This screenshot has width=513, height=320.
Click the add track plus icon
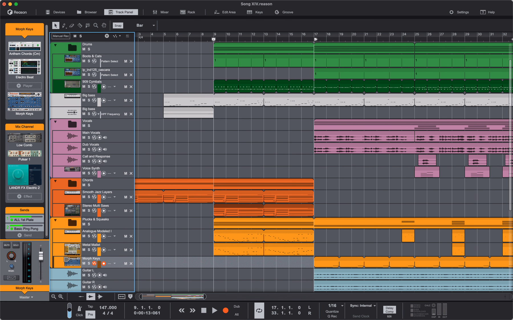click(x=107, y=36)
